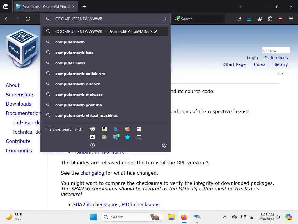Pick the 'computernewb isos' suggestion
Image resolution: width=298 pixels, height=224 pixels.
[105, 52]
